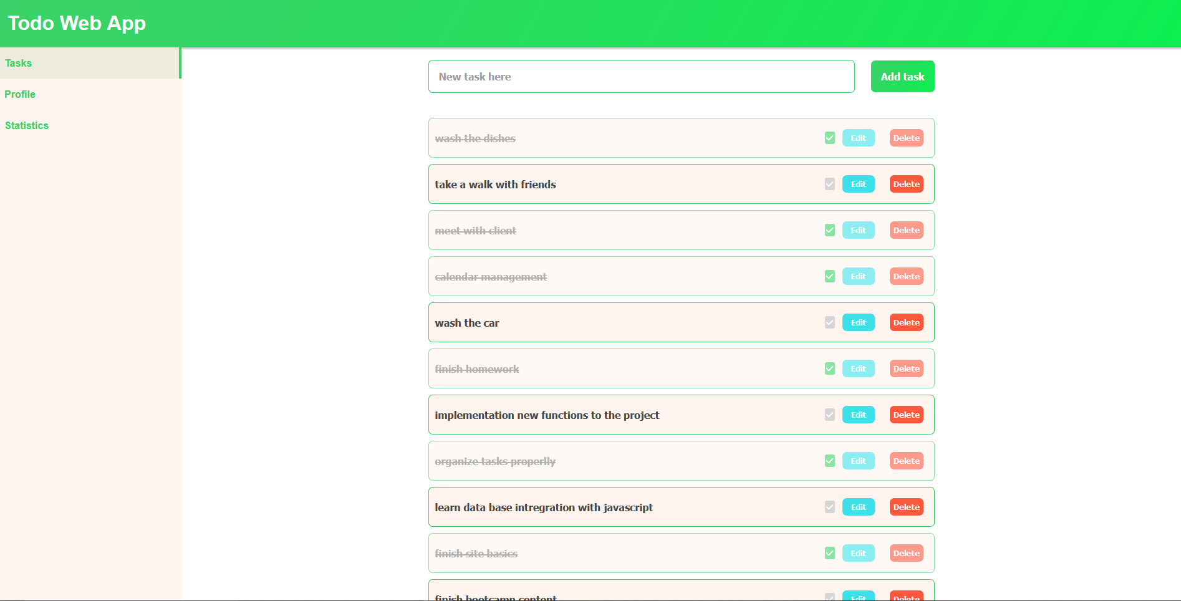Screen dimensions: 1181x601
Task: Switch to the Profile section
Action: (x=20, y=94)
